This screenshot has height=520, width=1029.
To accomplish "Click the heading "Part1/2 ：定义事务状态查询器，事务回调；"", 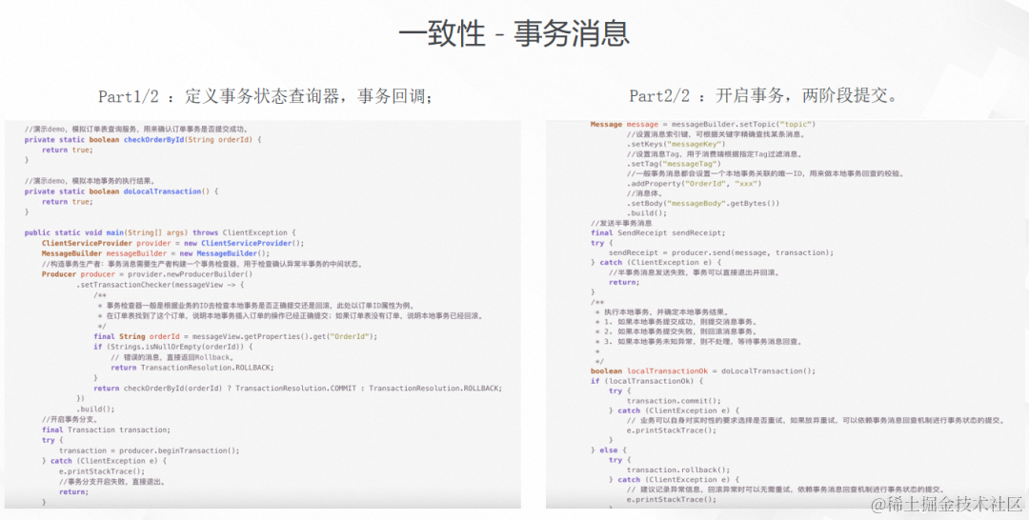I will pos(265,96).
